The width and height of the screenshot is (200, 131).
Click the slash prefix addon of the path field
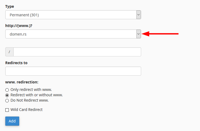(9, 52)
